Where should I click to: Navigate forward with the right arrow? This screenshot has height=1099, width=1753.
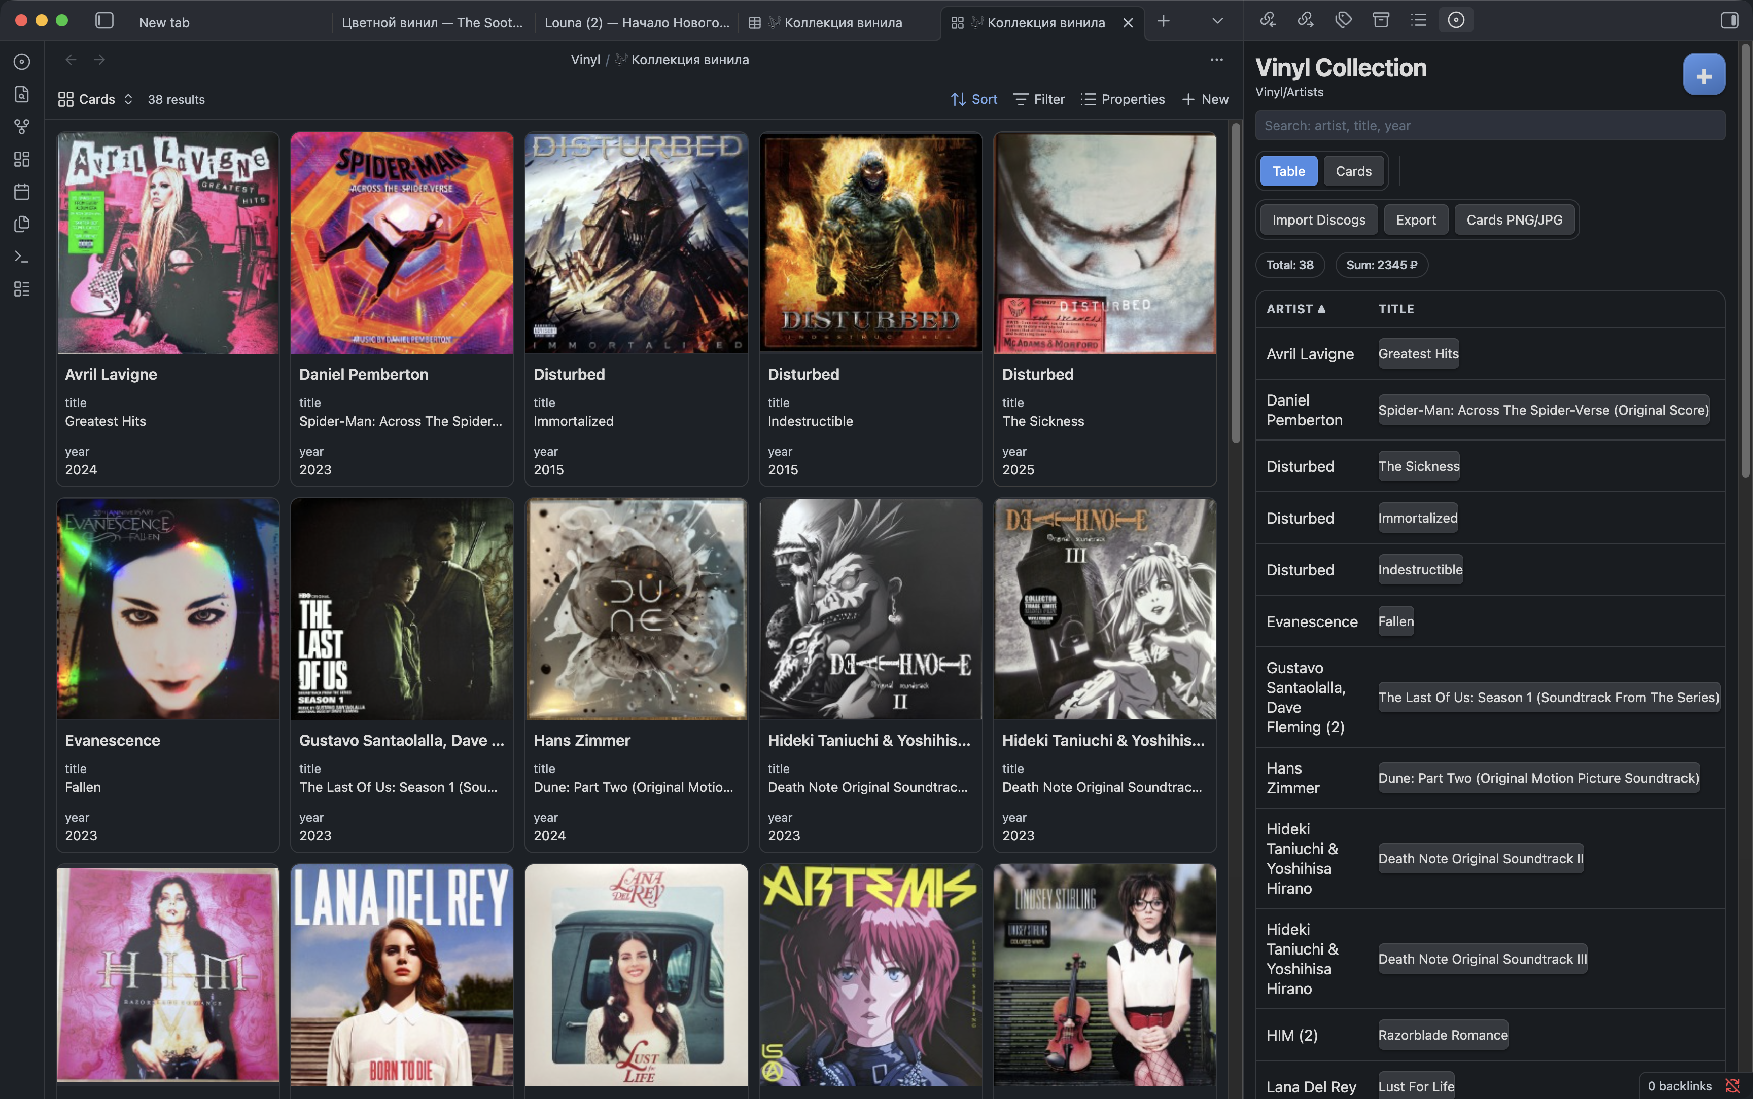coord(99,60)
